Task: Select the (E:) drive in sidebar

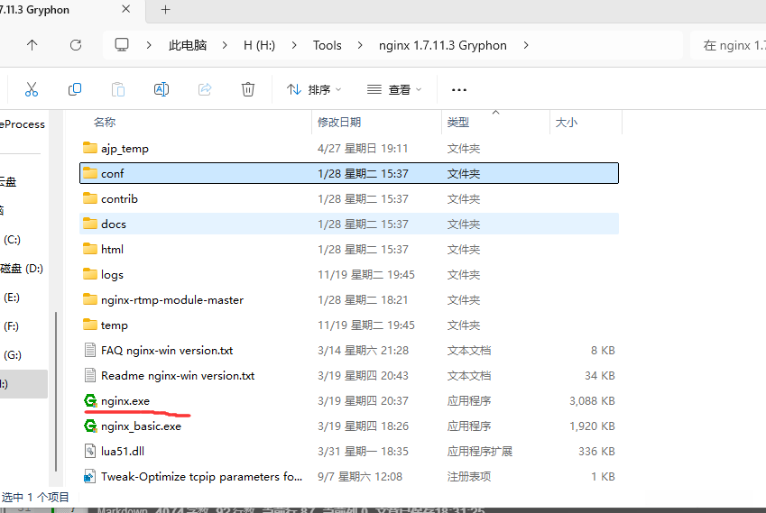Action: click(12, 298)
